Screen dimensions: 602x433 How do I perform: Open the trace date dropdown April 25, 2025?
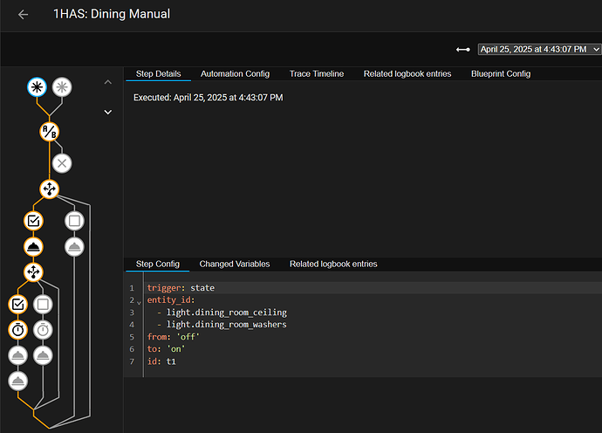539,49
